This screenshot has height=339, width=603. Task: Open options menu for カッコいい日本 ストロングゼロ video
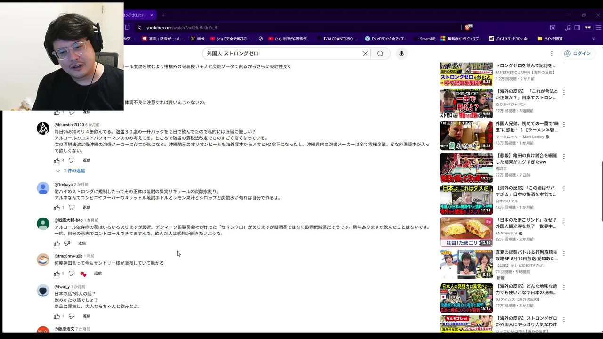point(564,320)
